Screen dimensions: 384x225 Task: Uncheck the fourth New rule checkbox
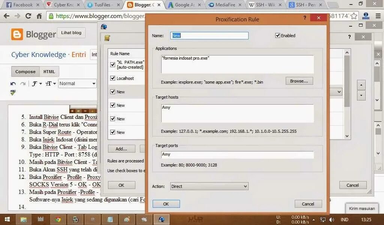pyautogui.click(x=112, y=132)
